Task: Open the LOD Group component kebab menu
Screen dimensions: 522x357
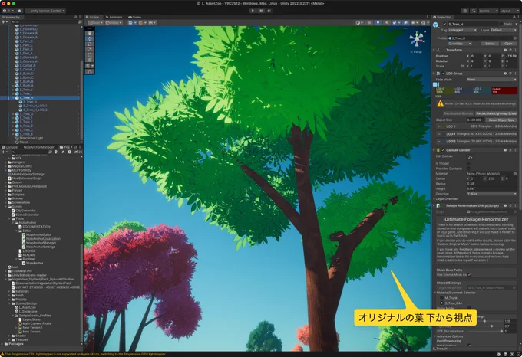Action: 516,74
